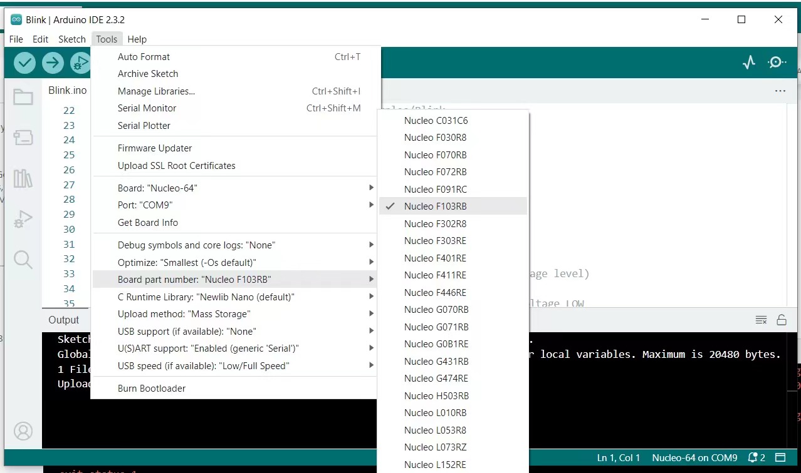Open the Serial Plotter waveform icon
This screenshot has height=473, width=801.
(x=749, y=63)
